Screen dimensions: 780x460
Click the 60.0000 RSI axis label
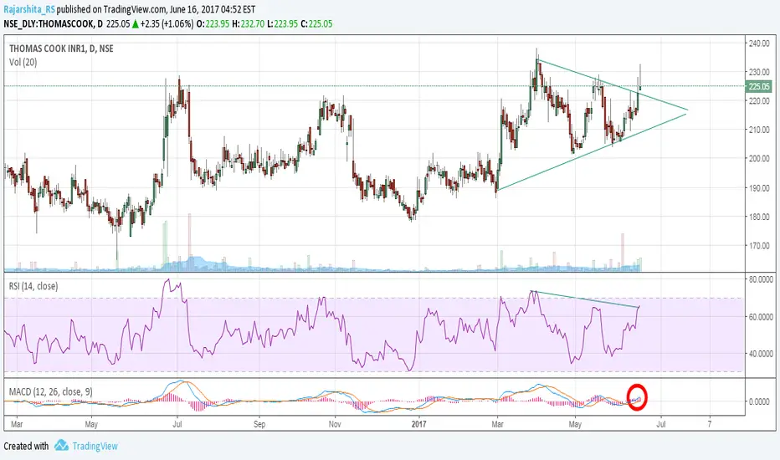click(761, 317)
